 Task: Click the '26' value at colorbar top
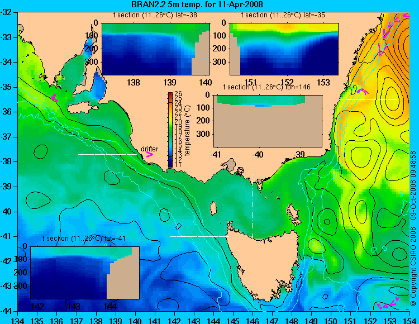[x=178, y=94]
